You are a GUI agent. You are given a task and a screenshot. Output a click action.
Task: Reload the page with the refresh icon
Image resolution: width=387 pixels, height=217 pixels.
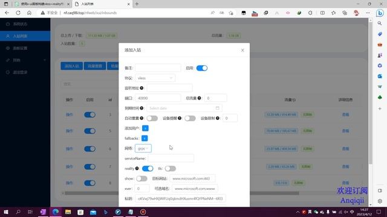[x=18, y=13]
